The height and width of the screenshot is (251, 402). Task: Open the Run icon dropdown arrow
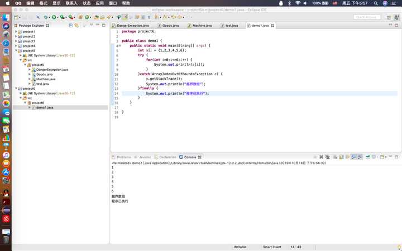[x=58, y=18]
